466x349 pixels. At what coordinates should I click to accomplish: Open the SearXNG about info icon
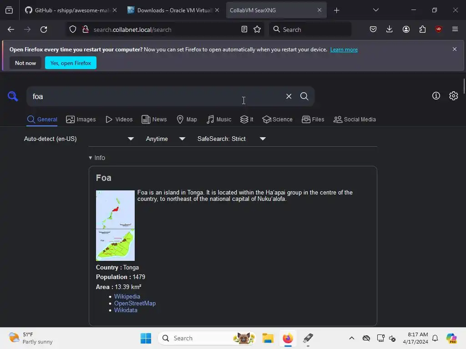point(436,95)
